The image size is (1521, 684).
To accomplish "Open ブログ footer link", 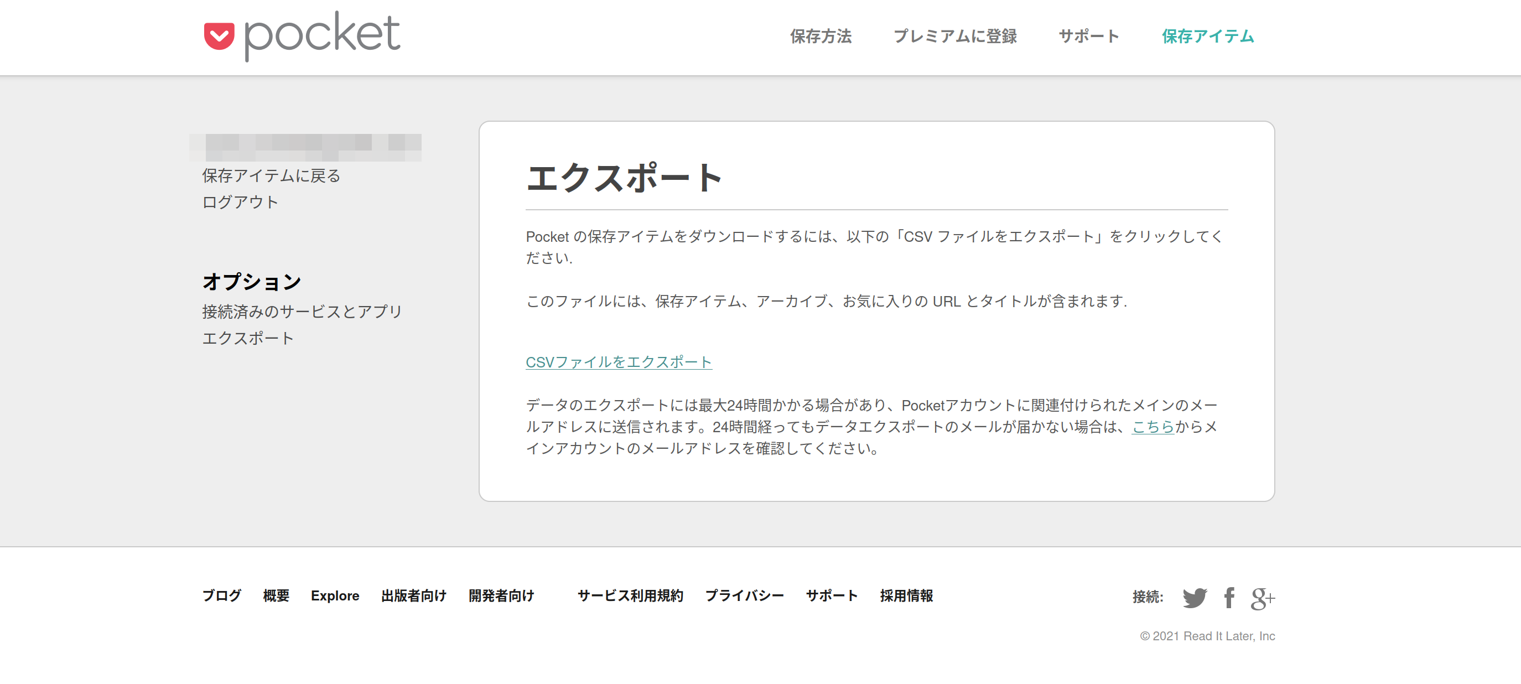I will coord(221,595).
